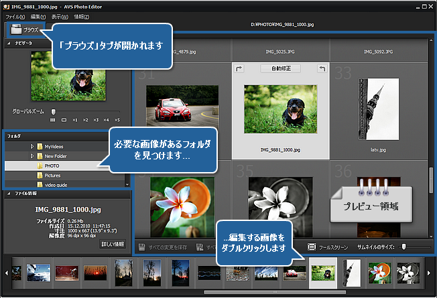The width and height of the screenshot is (437, 298).
Task: Click the 自動修正 auto-correct button
Action: (x=280, y=69)
